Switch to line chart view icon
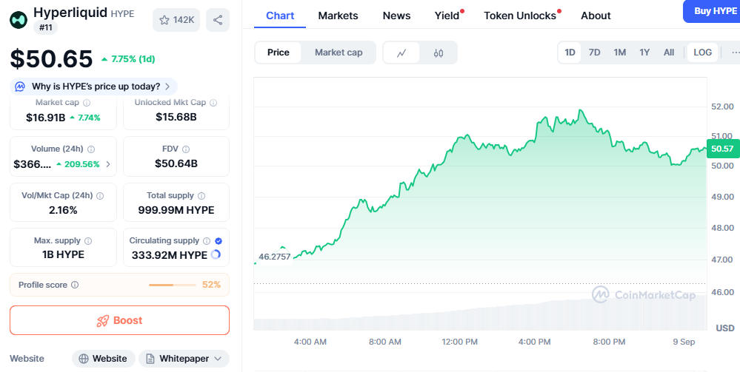The image size is (740, 372). (401, 53)
